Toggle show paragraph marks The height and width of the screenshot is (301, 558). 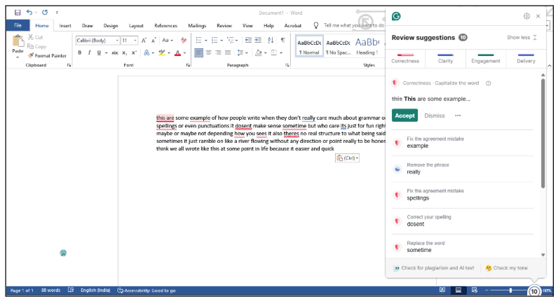283,40
